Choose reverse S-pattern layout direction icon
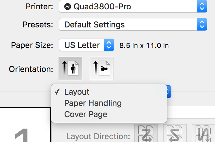 click(174, 134)
